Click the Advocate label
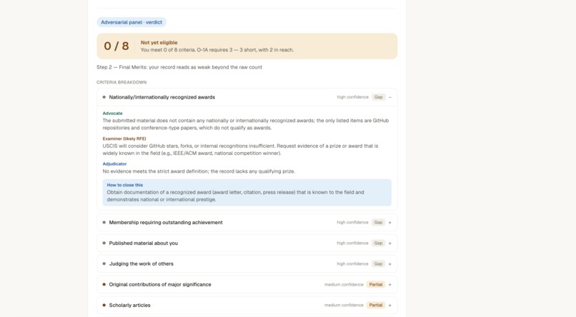The image size is (576, 317). 112,114
